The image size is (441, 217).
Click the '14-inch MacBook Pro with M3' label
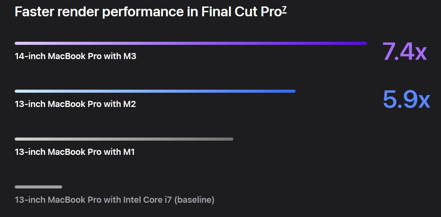tap(75, 56)
